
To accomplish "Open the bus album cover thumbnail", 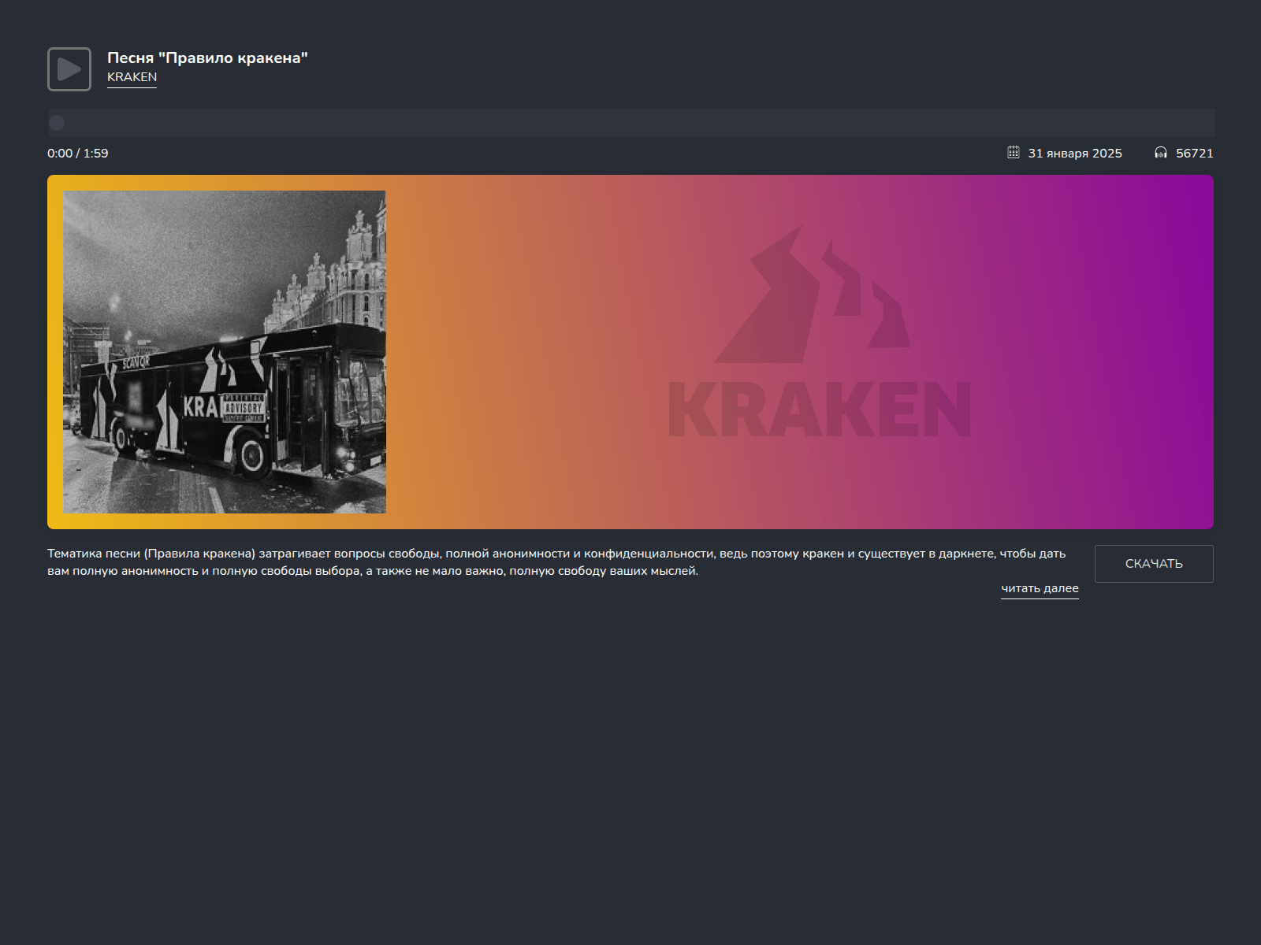I will (225, 352).
